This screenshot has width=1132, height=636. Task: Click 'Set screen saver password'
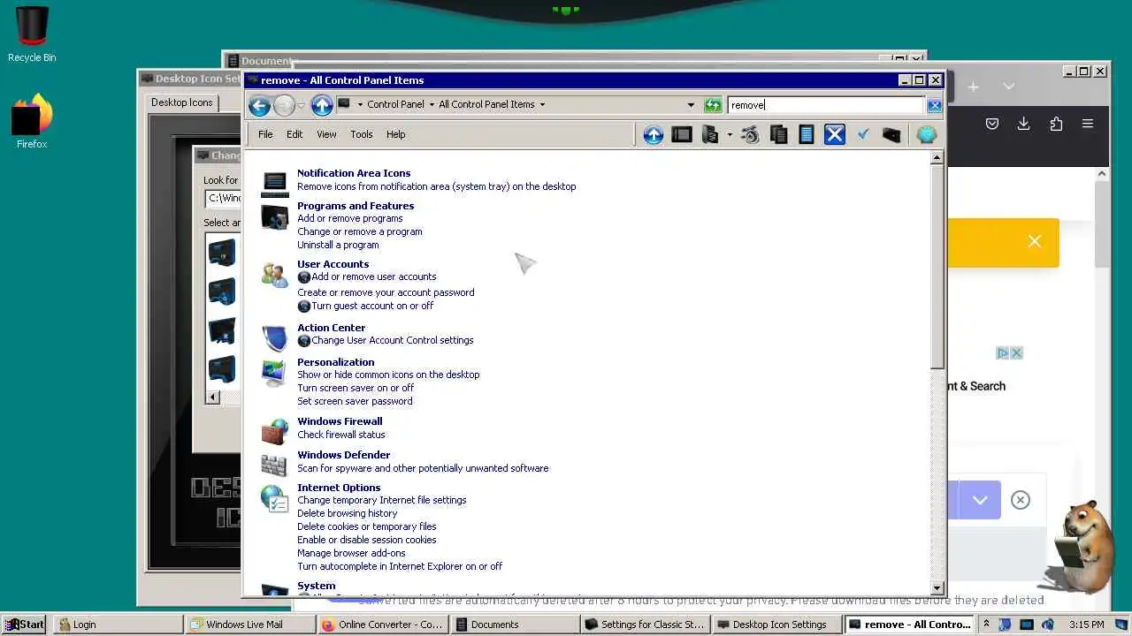pyautogui.click(x=355, y=401)
